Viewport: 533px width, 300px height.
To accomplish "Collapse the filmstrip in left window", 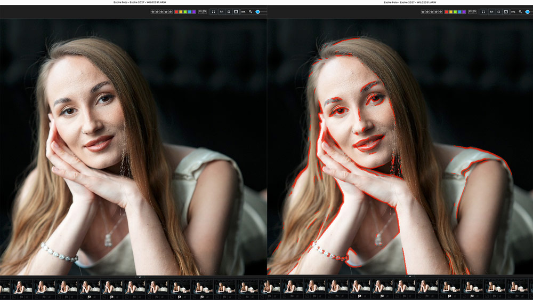I will [x=139, y=277].
